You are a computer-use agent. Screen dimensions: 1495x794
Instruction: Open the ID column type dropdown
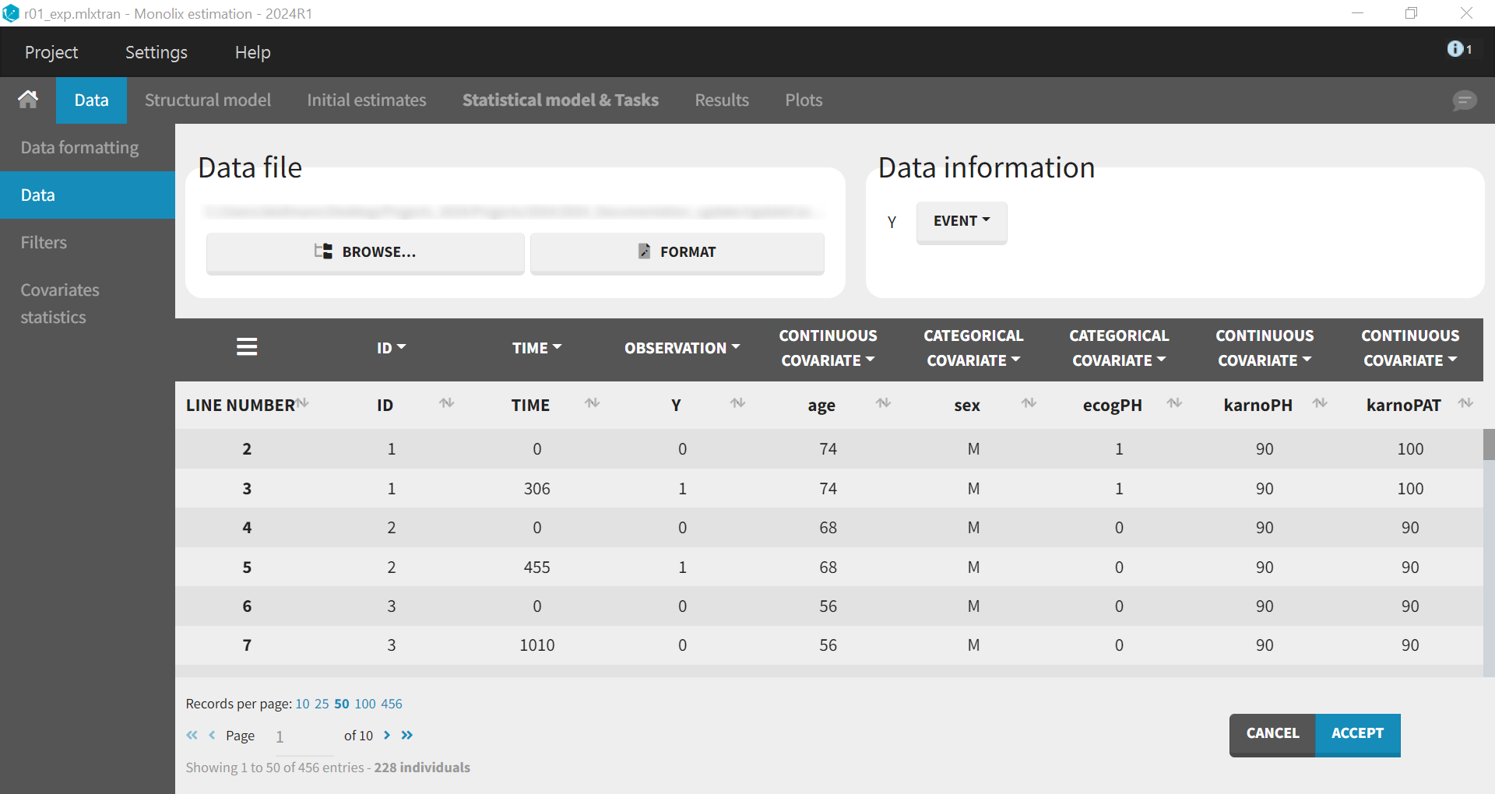[x=391, y=348]
